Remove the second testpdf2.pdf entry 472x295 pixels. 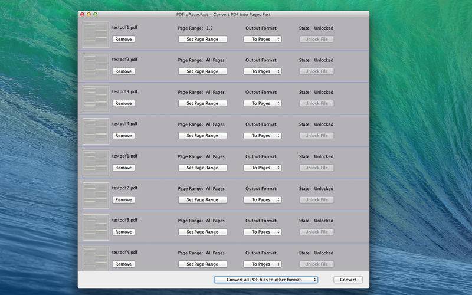tap(123, 200)
